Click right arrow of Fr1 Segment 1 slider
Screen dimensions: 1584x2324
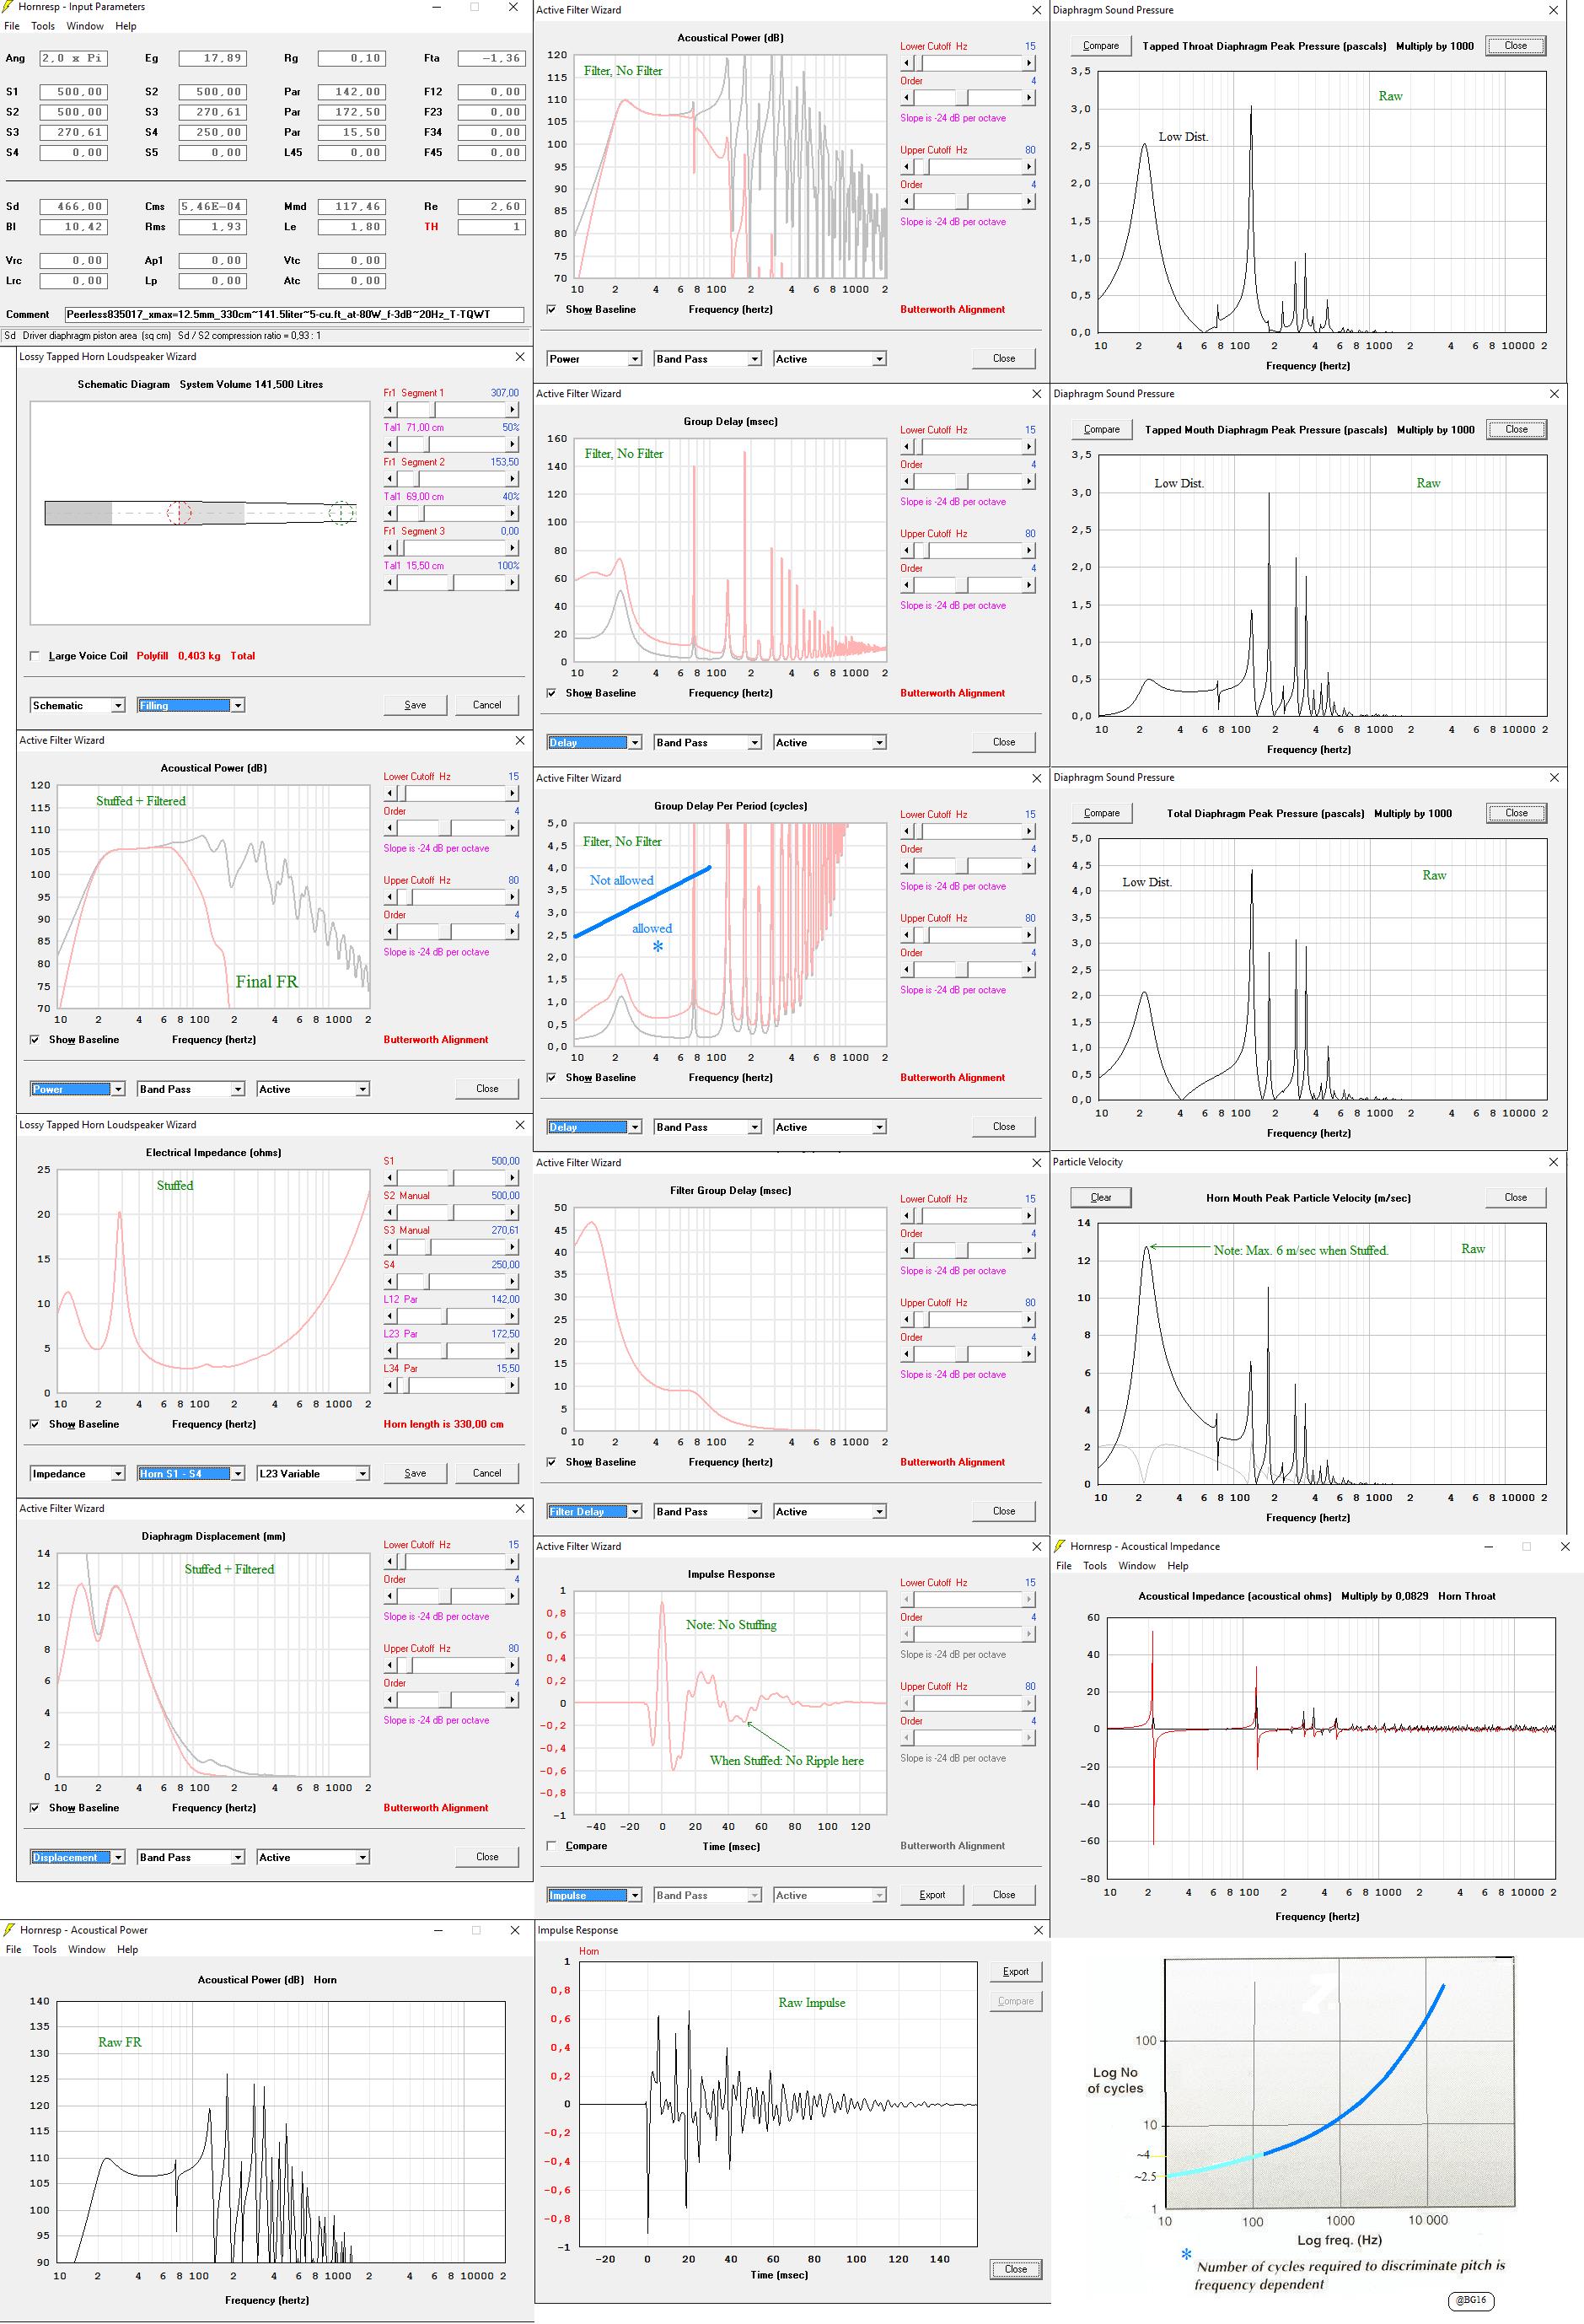pos(513,409)
